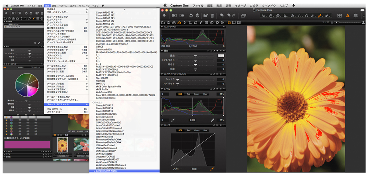The width and height of the screenshot is (368, 176).
Task: Select the orange color picker eyedropper tool
Action: pyautogui.click(x=319, y=16)
